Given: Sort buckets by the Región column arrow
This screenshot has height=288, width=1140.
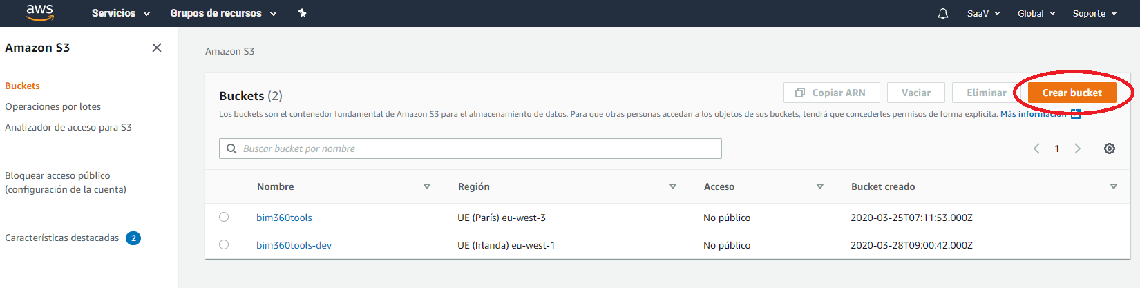Looking at the screenshot, I should (673, 186).
